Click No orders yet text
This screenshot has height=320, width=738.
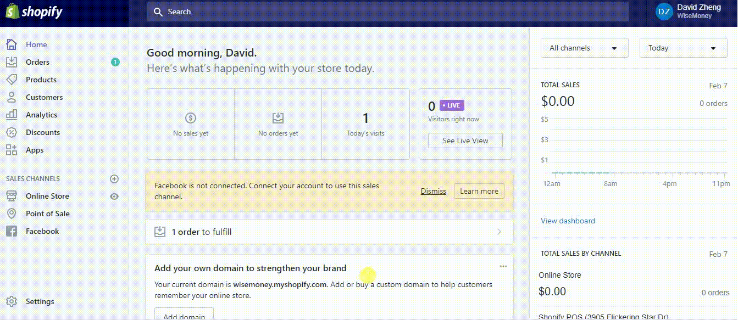278,133
